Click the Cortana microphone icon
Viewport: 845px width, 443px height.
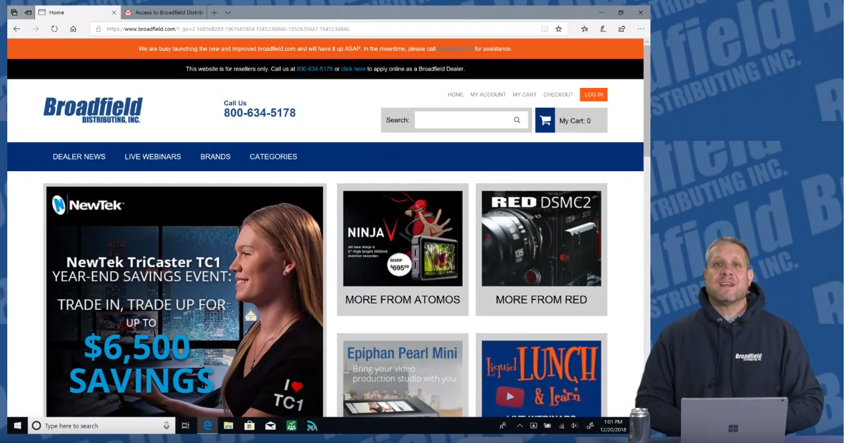167,426
